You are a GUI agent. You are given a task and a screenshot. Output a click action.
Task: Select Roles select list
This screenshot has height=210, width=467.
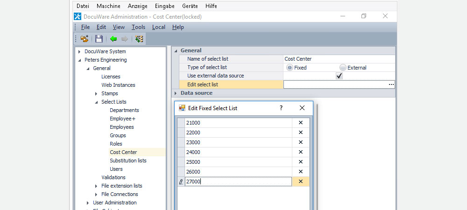[116, 144]
